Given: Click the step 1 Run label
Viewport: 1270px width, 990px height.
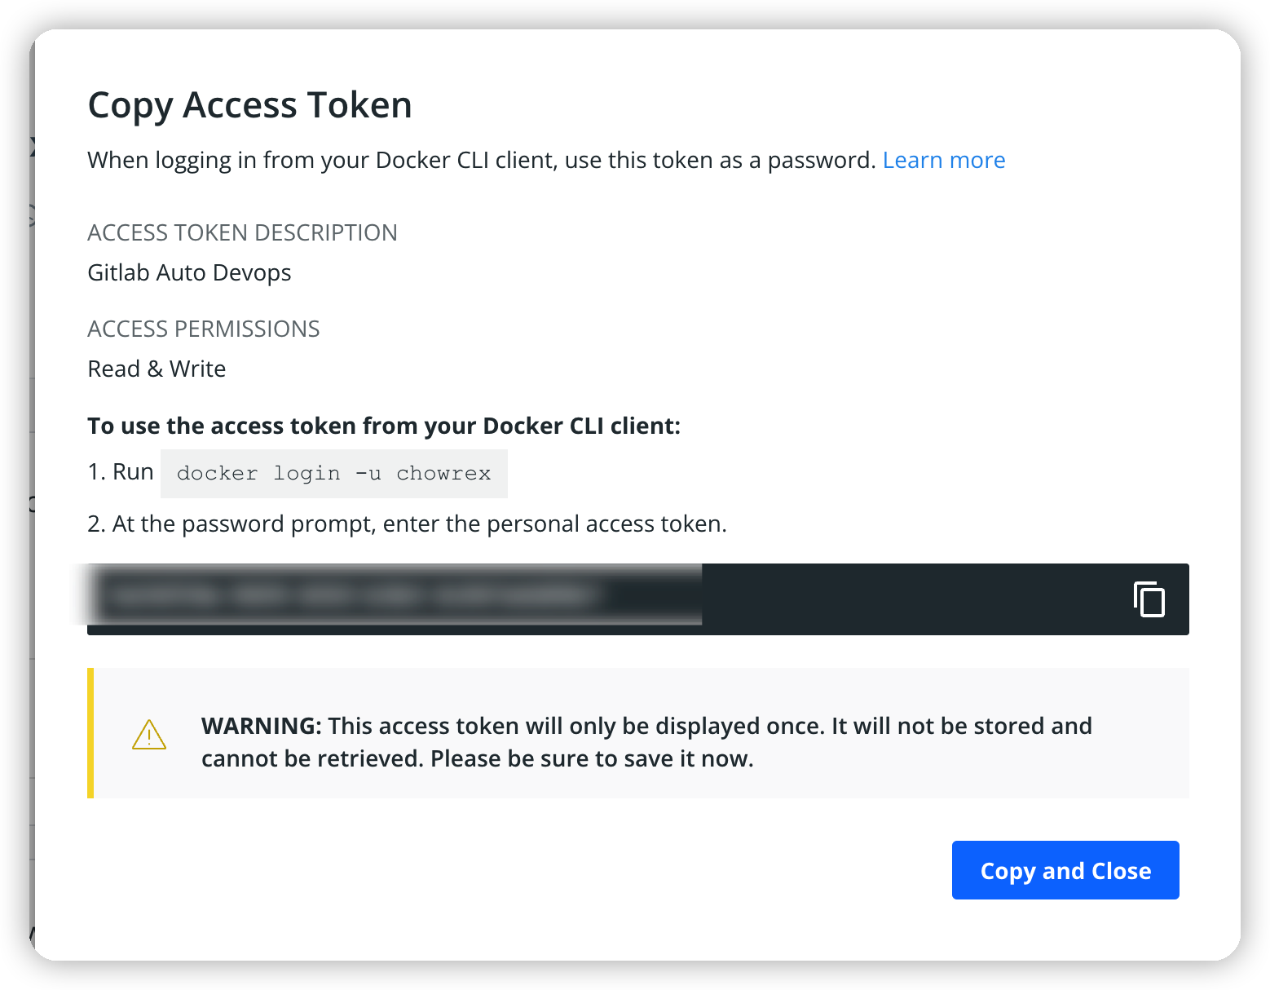Looking at the screenshot, I should (120, 471).
